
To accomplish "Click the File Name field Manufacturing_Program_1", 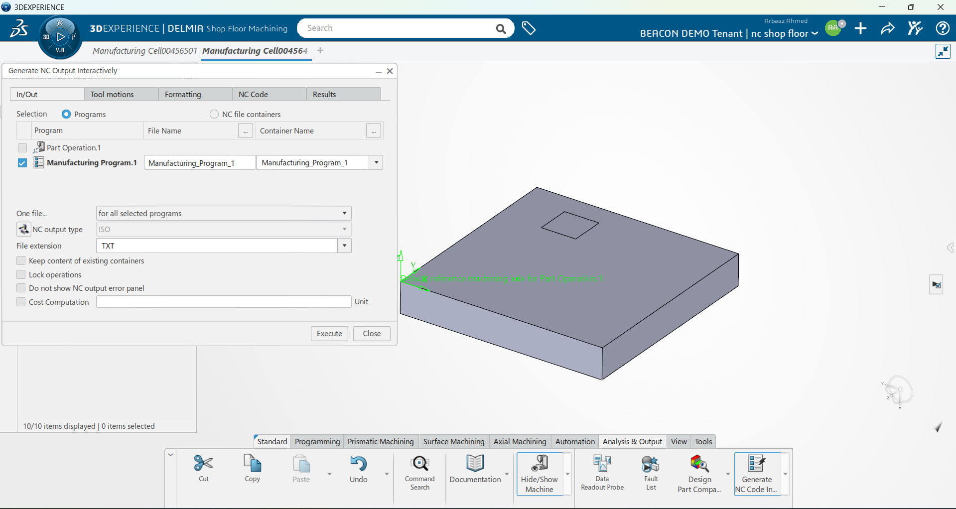I will point(200,163).
